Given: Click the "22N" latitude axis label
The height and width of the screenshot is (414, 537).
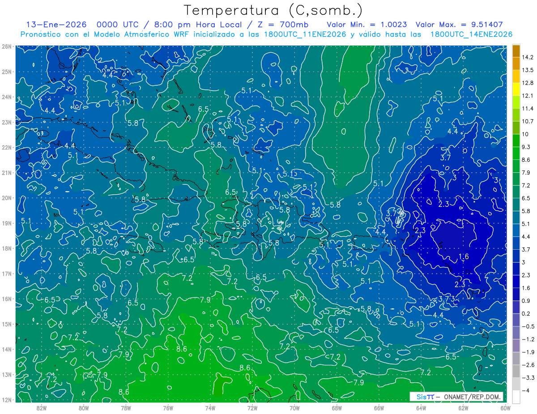Looking at the screenshot, I should (x=6, y=147).
